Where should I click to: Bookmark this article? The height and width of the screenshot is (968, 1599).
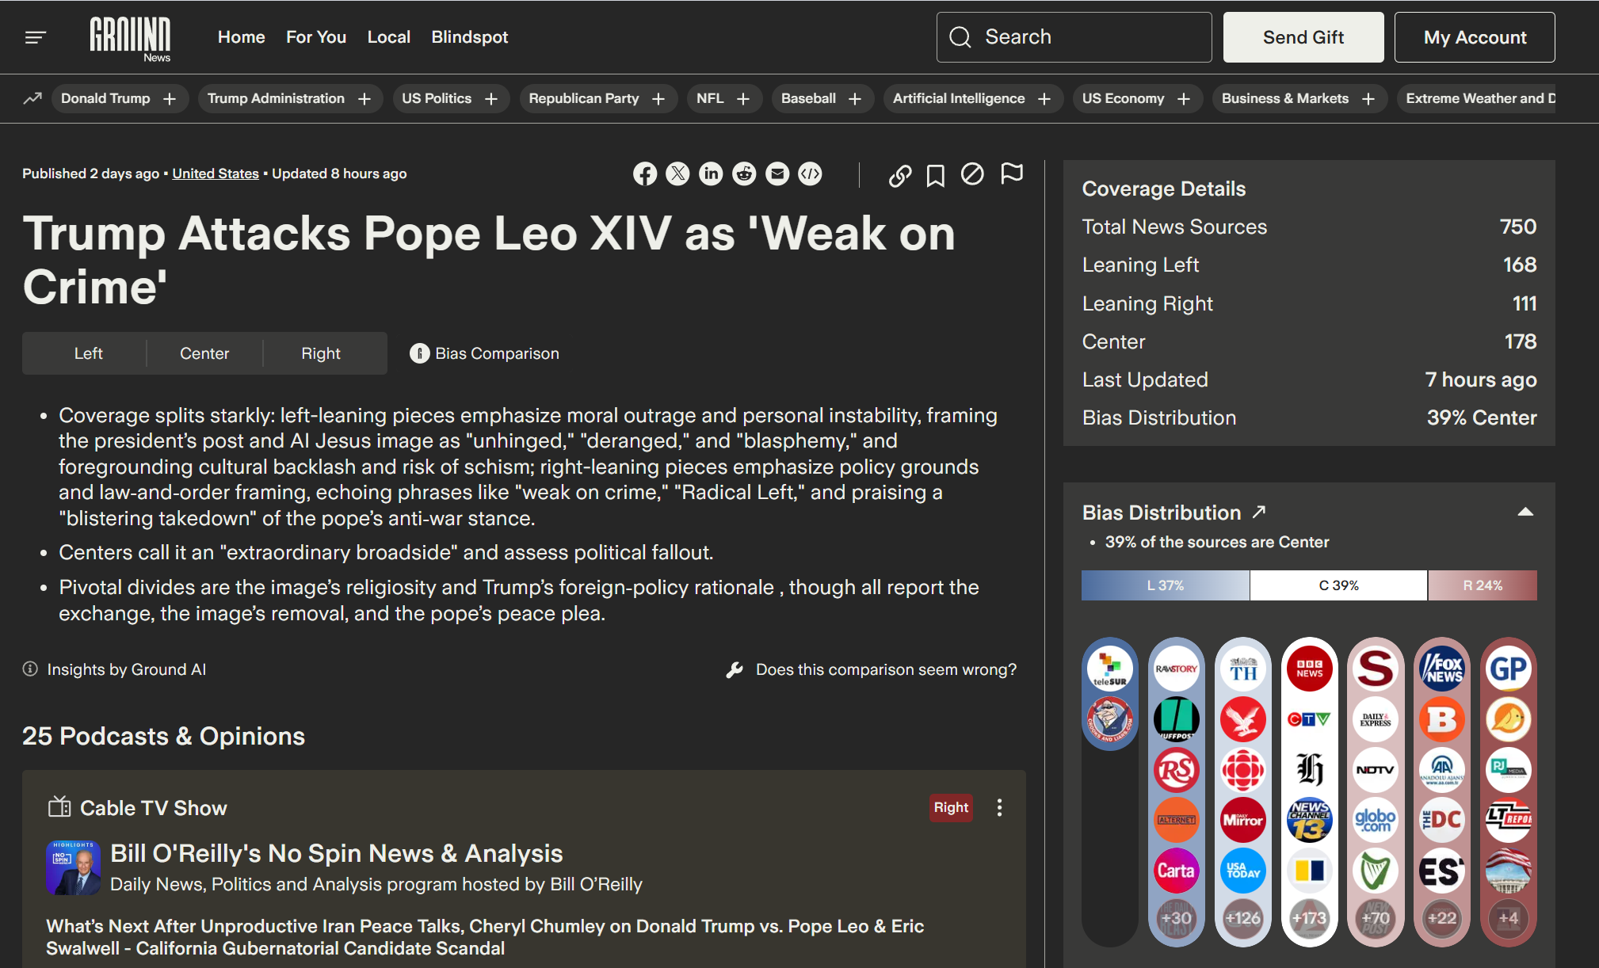point(935,175)
